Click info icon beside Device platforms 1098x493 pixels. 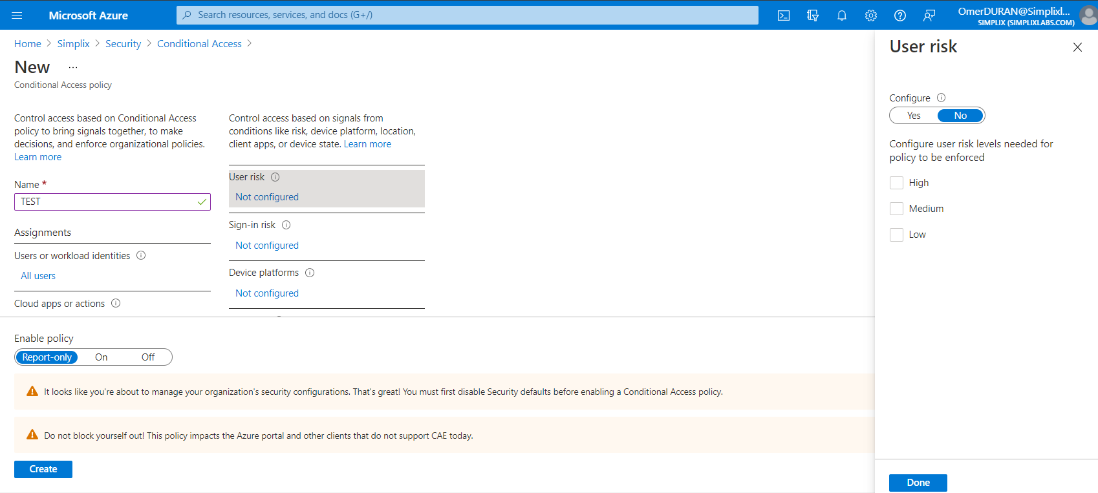(x=310, y=273)
